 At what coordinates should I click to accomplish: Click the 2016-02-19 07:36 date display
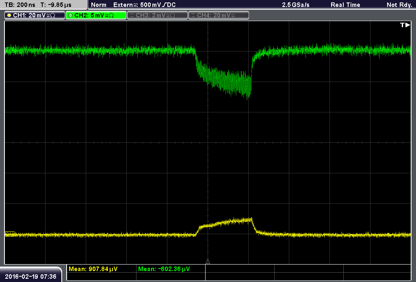click(31, 276)
